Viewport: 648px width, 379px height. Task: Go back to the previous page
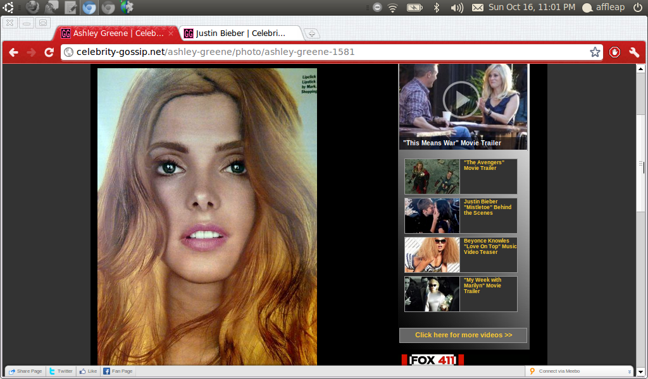14,52
